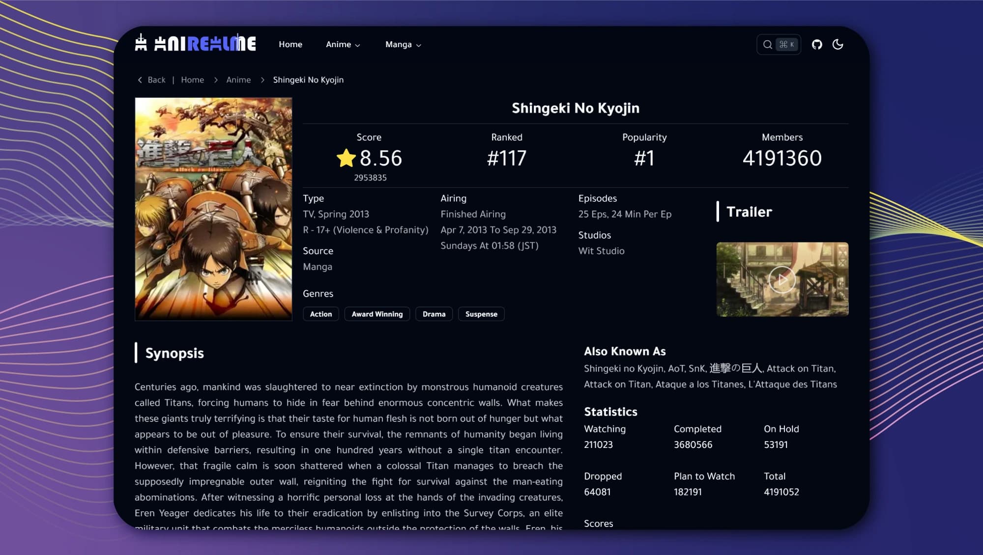Click the gold score star icon
983x555 pixels.
[x=346, y=158]
